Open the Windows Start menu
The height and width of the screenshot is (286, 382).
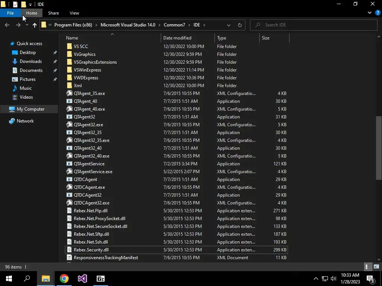9,279
